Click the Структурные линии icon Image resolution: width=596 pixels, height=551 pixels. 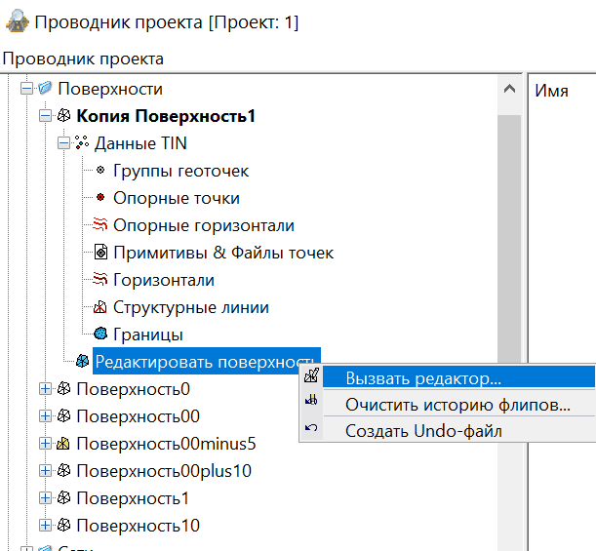(99, 307)
